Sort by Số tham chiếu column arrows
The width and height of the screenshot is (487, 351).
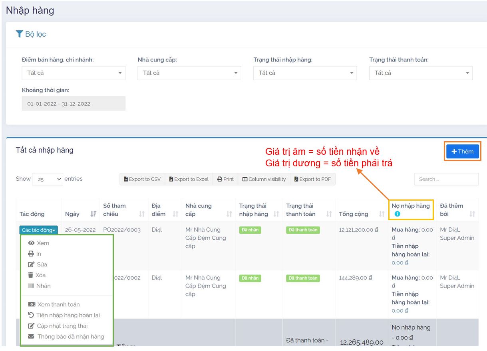[x=141, y=214]
